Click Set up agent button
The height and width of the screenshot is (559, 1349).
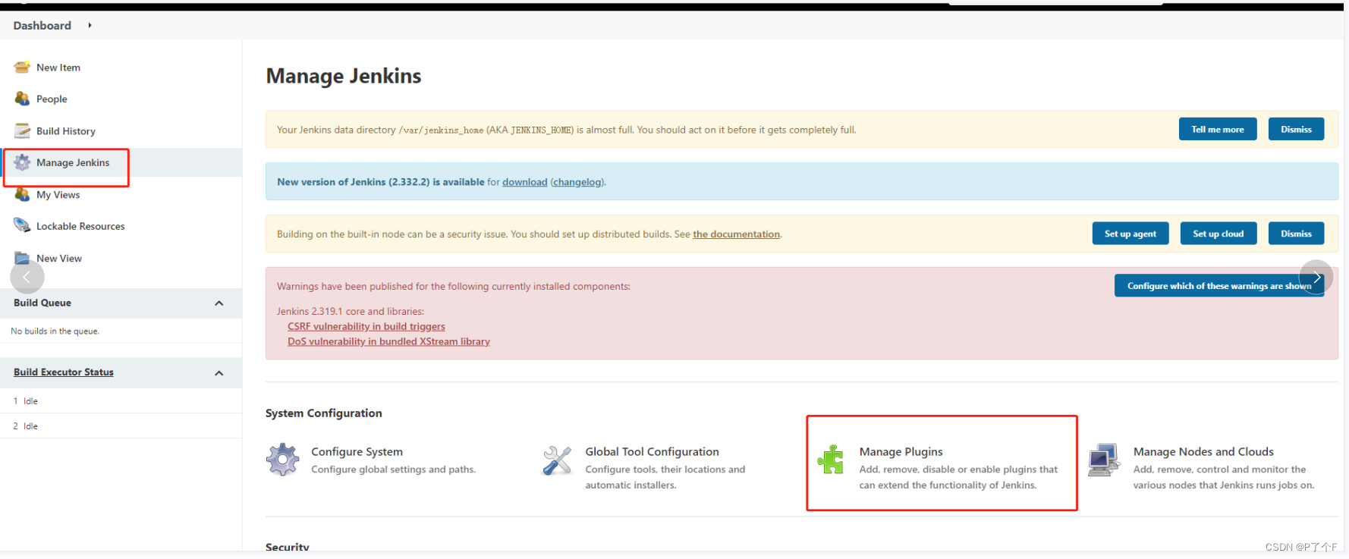click(1130, 234)
